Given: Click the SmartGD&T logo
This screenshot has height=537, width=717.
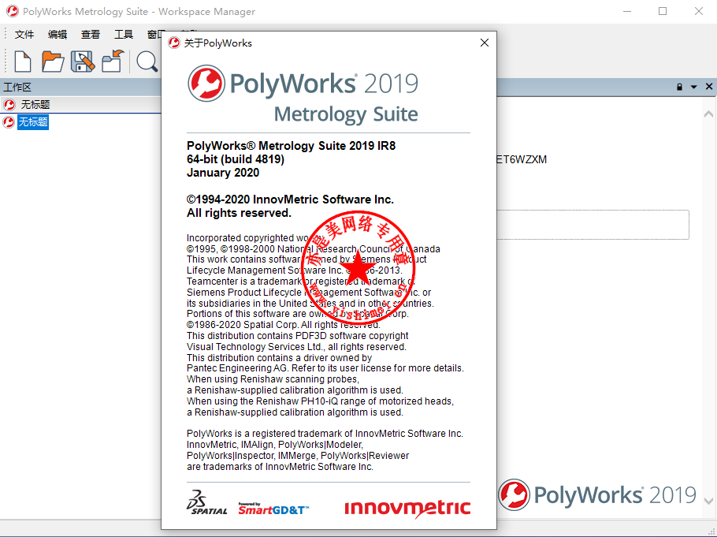Looking at the screenshot, I should [273, 509].
